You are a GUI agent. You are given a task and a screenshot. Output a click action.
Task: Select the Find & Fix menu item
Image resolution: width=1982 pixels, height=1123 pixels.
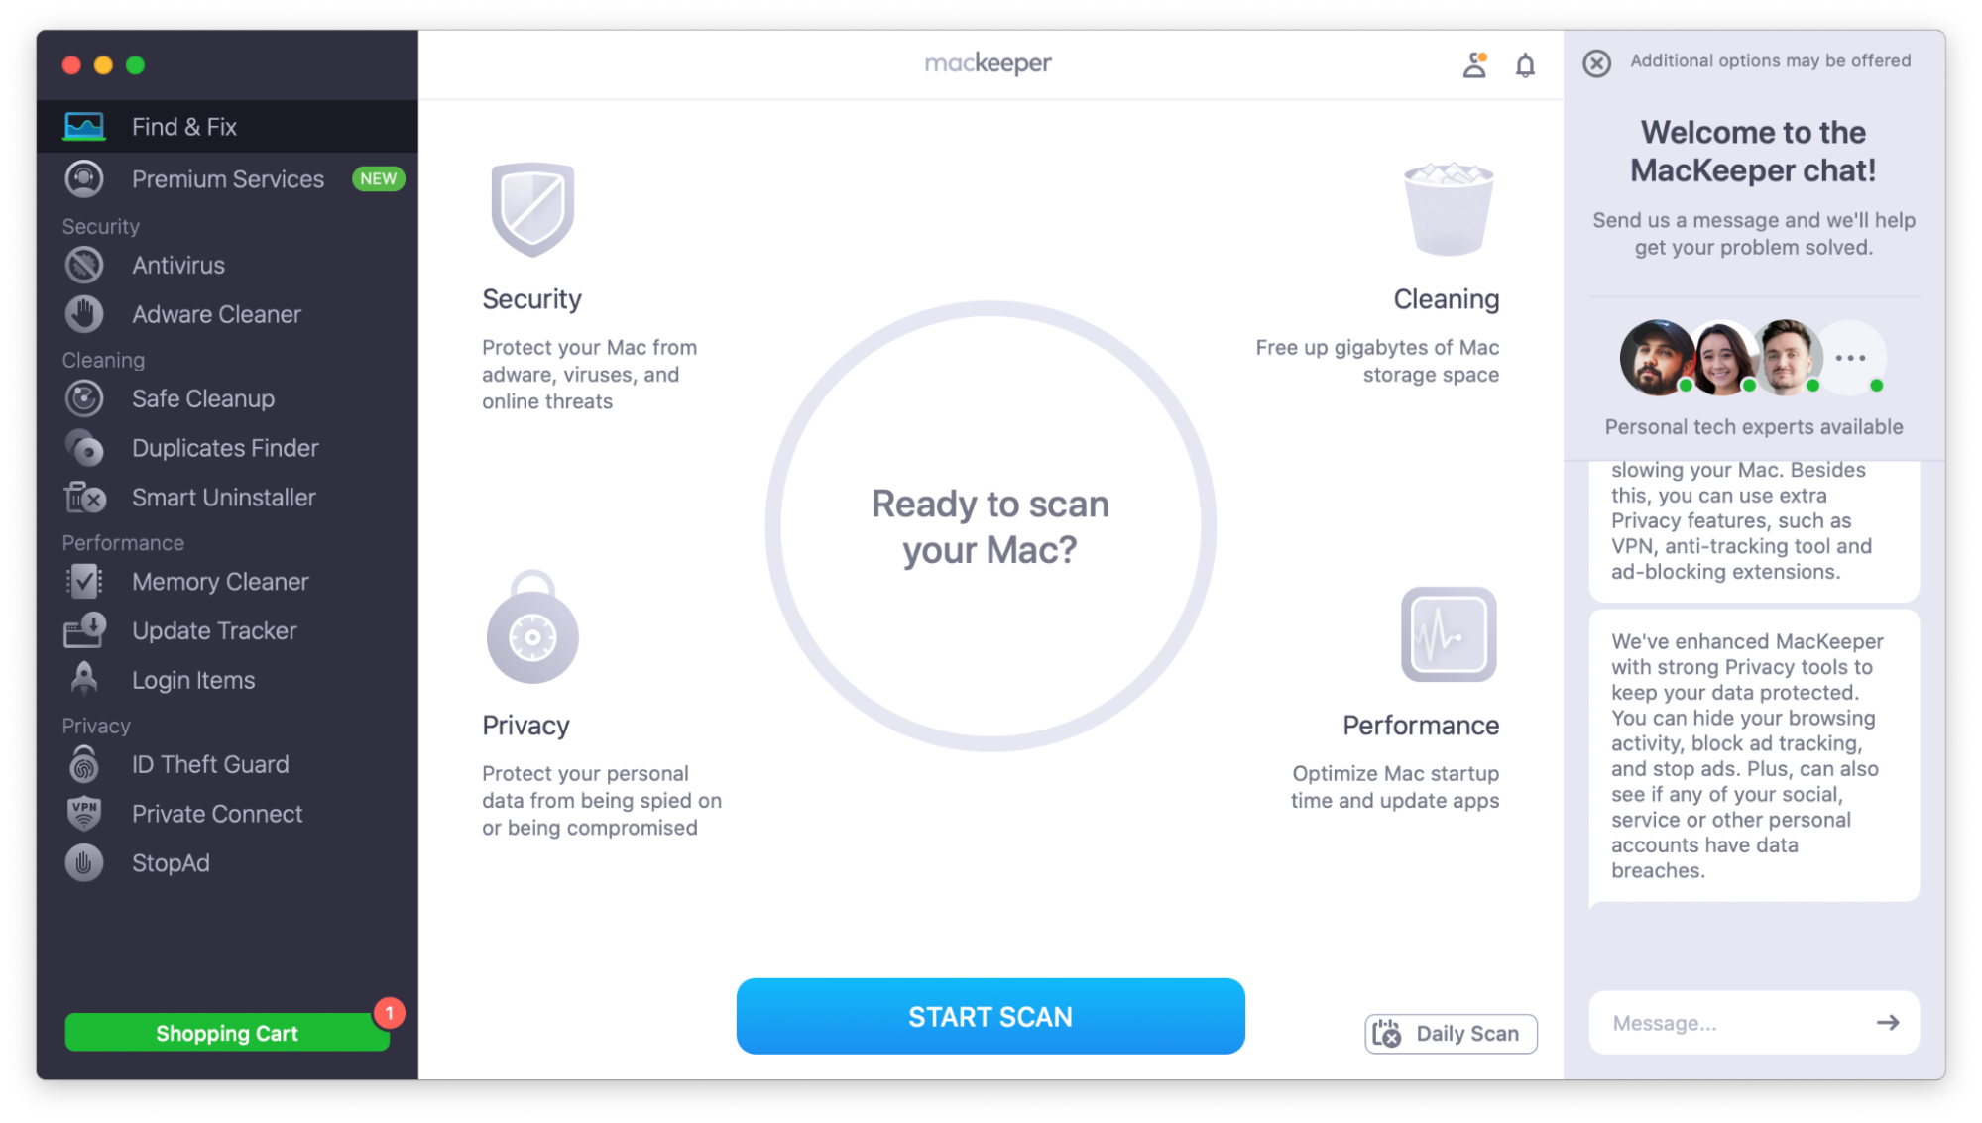pos(227,127)
